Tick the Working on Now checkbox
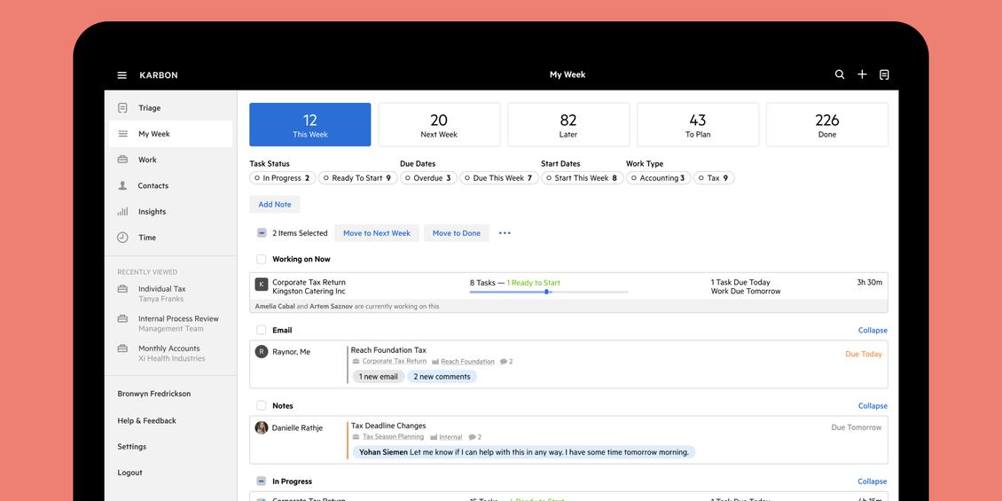The image size is (1002, 501). [x=262, y=260]
